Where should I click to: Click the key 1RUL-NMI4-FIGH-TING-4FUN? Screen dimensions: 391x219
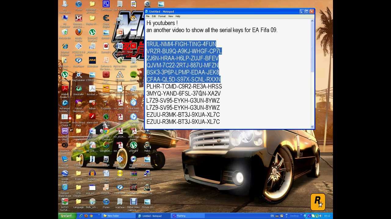[181, 44]
